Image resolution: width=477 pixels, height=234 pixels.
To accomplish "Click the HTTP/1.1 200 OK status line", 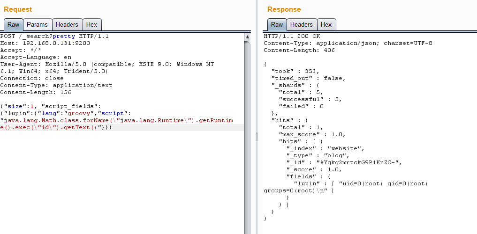I will pyautogui.click(x=292, y=37).
